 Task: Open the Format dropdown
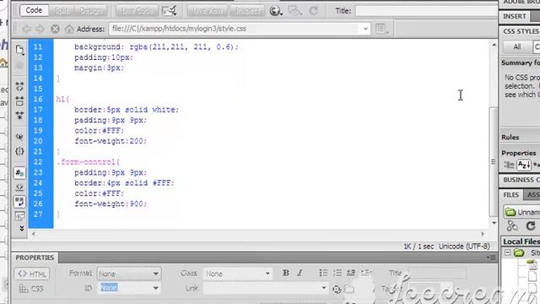[x=129, y=274]
